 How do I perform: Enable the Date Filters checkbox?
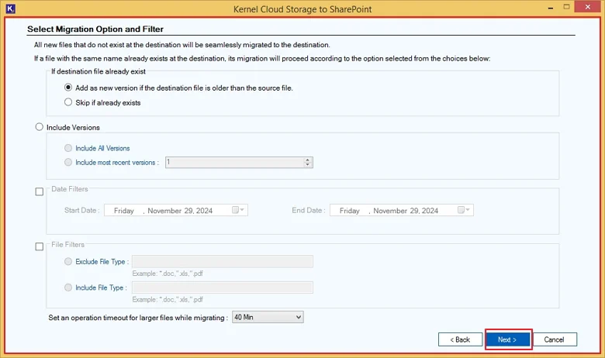point(40,191)
